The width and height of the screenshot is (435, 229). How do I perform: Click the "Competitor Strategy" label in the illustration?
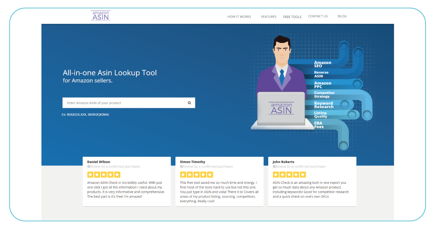[324, 95]
